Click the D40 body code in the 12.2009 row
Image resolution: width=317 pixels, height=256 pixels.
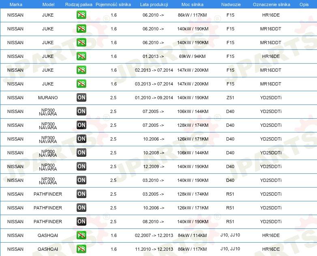point(230,166)
